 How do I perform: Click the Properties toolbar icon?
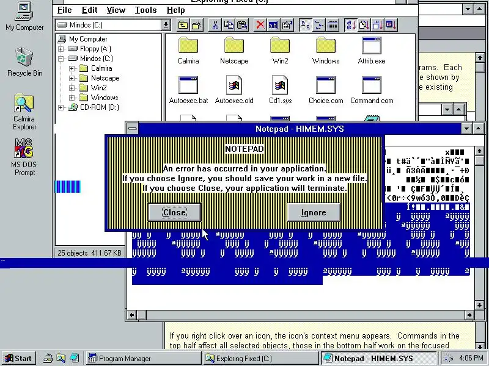click(287, 25)
